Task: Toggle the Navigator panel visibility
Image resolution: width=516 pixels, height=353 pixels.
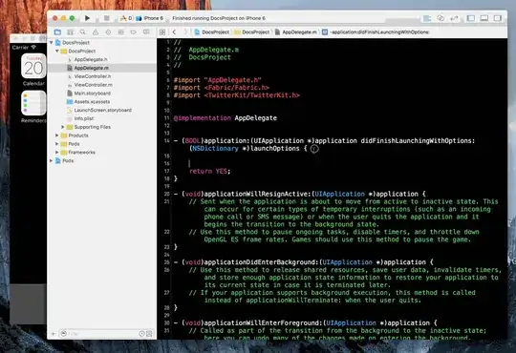Action: (x=471, y=18)
